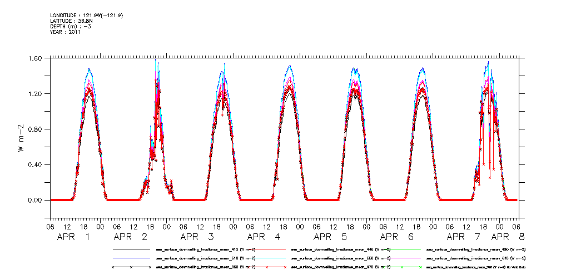
Task: Click the 1.60 y-axis tick label
Action: point(34,58)
